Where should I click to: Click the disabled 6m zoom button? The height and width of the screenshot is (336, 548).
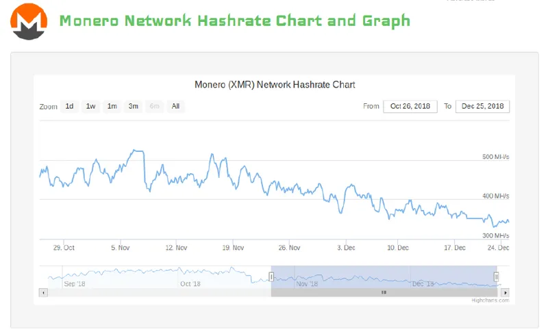pos(155,106)
